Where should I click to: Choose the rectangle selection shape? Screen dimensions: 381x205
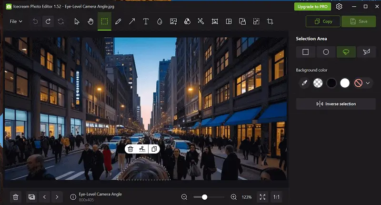point(305,52)
